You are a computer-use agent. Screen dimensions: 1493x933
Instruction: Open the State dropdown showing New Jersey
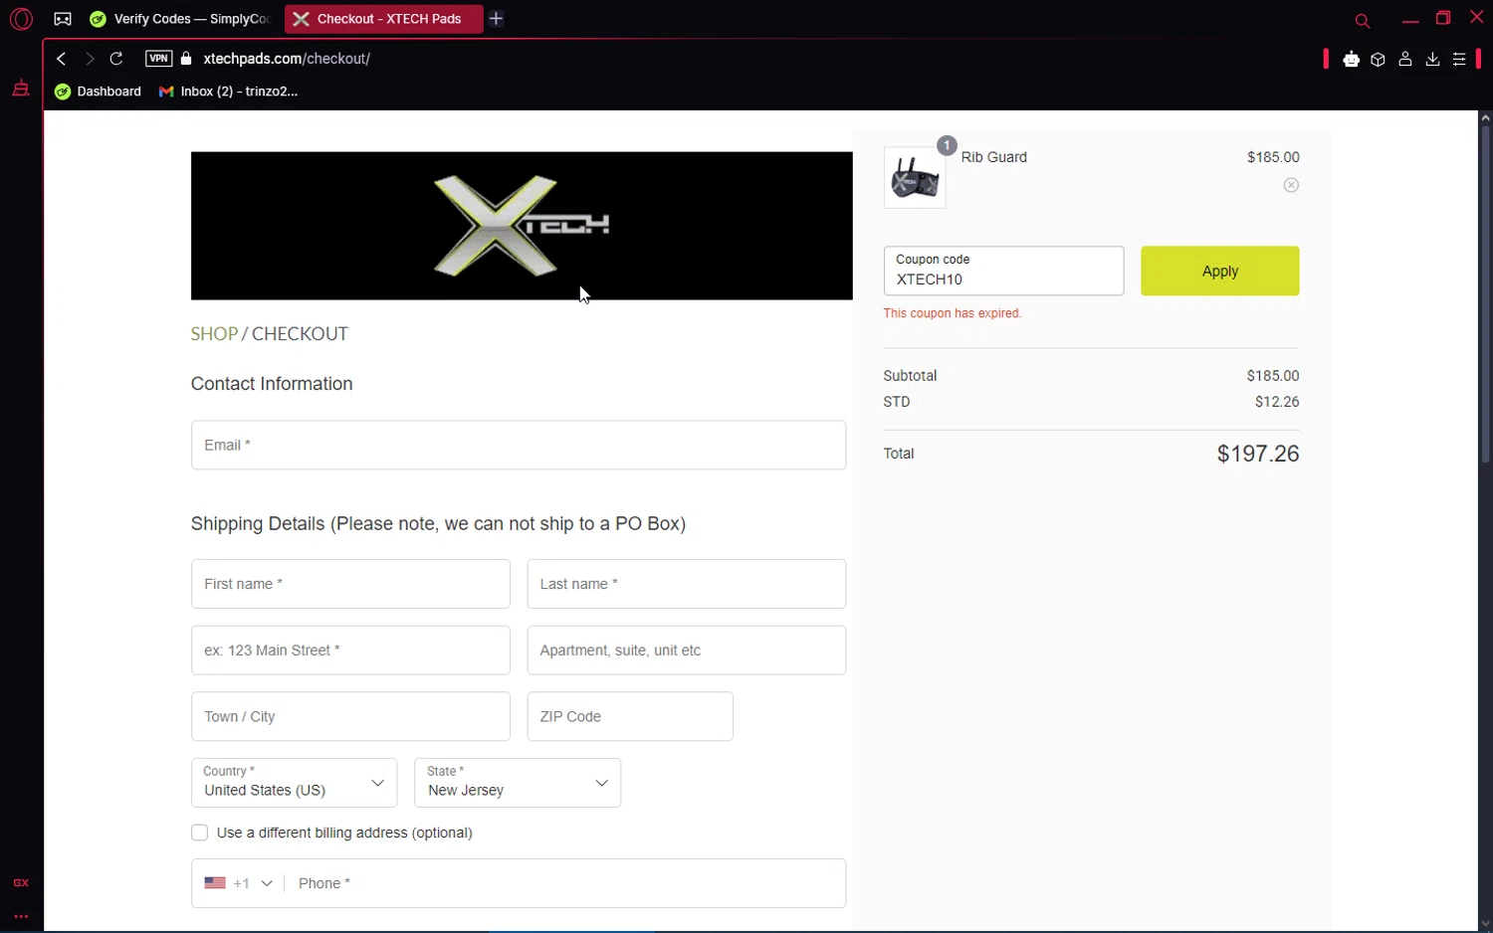click(x=518, y=783)
